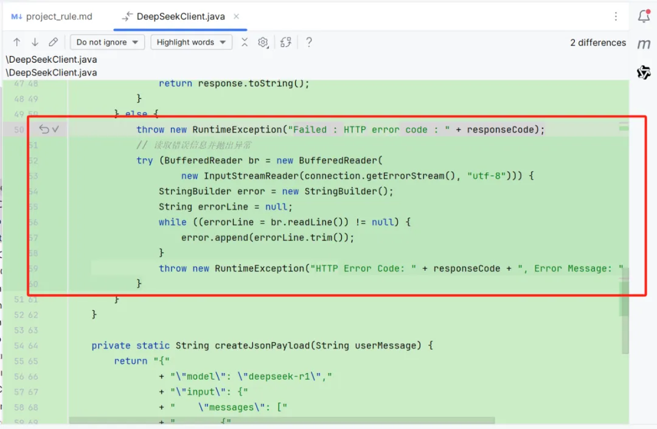Jump to next difference with the down arrow
Screen dimensions: 657x429
point(35,42)
